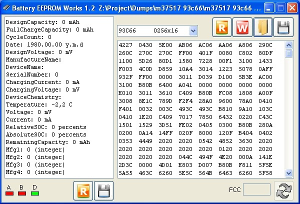Click hex word D859 in the dump
Viewport: 300px width, 204px height.
click(x=165, y=69)
